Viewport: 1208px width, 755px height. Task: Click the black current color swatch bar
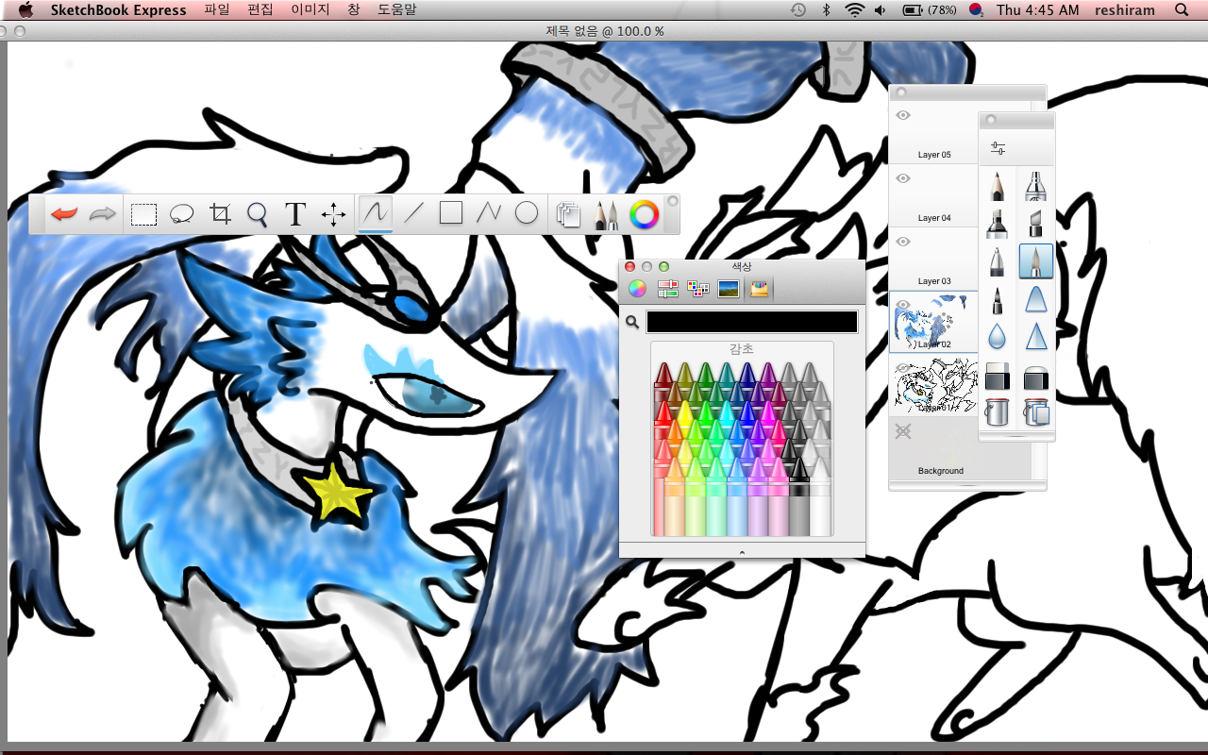pos(752,322)
